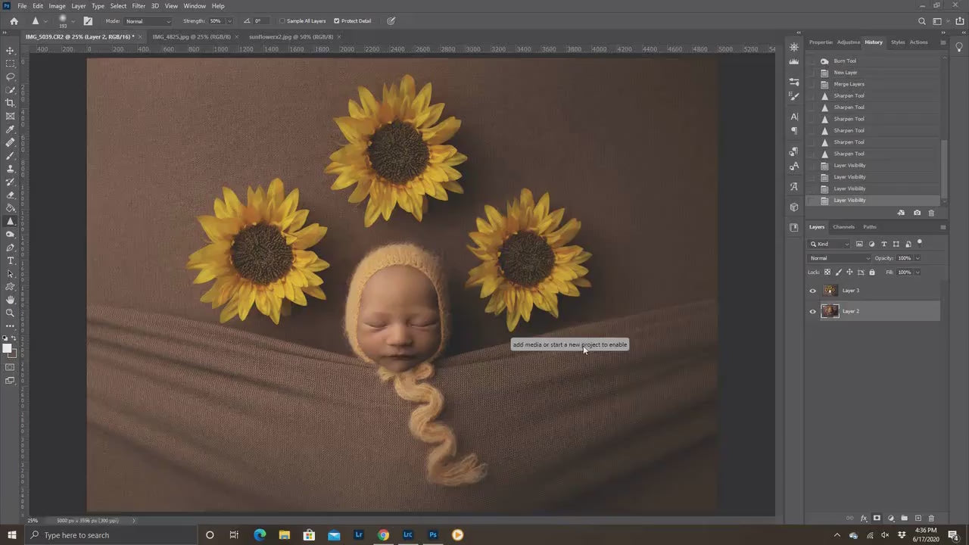969x545 pixels.
Task: Create a new layer in Layers panel
Action: 918,519
